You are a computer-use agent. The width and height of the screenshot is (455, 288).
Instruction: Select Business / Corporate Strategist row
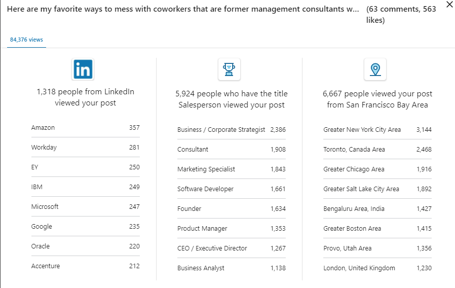pos(231,130)
